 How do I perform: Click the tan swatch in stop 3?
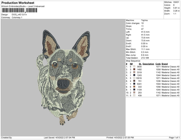pyautogui.click(x=134, y=72)
